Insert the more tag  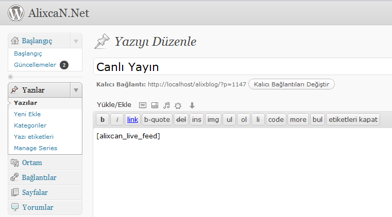coord(298,119)
